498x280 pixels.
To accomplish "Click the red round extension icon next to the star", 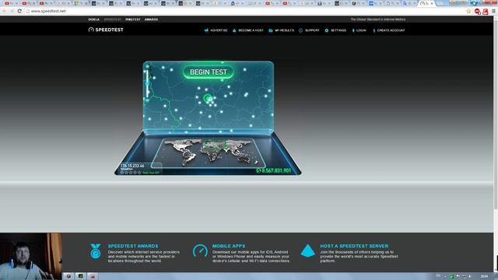I will tap(477, 12).
